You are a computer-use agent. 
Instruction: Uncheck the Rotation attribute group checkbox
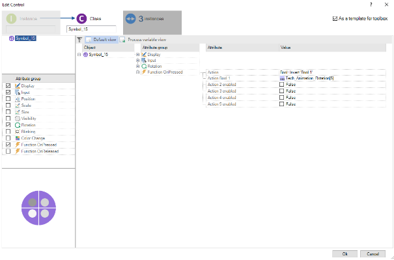pyautogui.click(x=8, y=125)
